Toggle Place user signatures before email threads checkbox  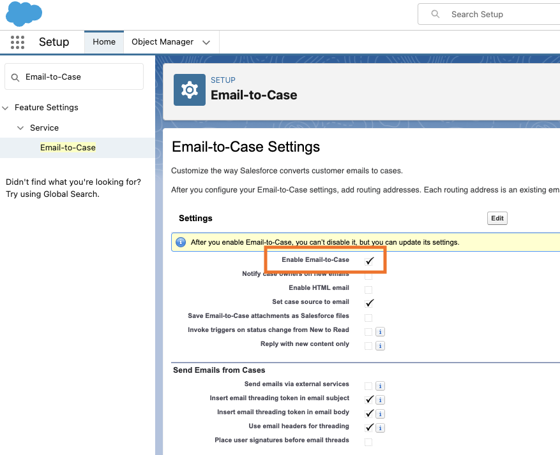[368, 442]
